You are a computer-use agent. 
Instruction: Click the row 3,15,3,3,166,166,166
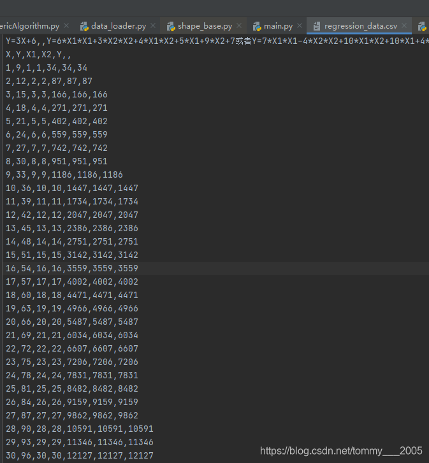(x=57, y=94)
